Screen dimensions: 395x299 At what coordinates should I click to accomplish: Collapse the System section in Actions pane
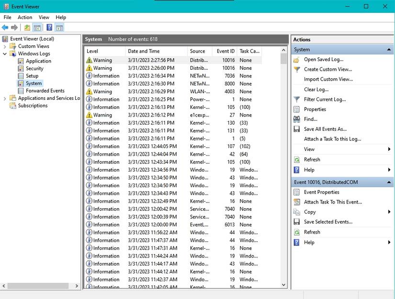(x=388, y=49)
